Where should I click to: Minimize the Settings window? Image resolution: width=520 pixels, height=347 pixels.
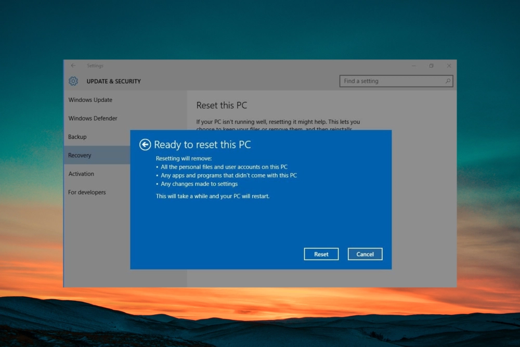(x=413, y=66)
